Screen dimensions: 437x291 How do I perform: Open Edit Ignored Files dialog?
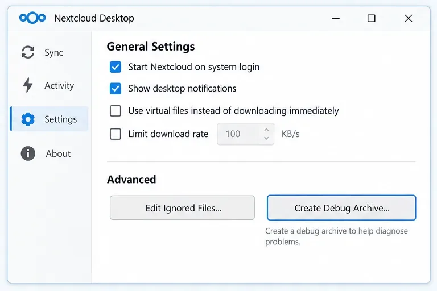coord(182,208)
